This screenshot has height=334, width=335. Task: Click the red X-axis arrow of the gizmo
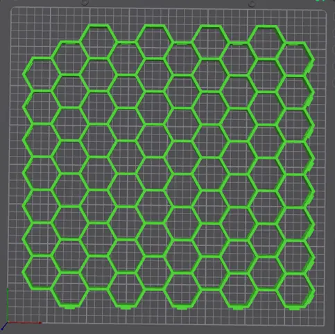(25, 322)
